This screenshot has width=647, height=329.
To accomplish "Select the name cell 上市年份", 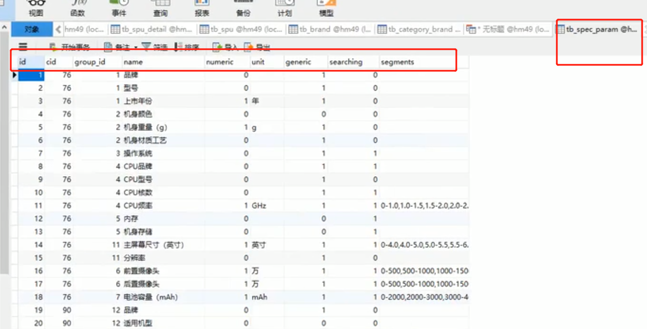I will [x=163, y=101].
